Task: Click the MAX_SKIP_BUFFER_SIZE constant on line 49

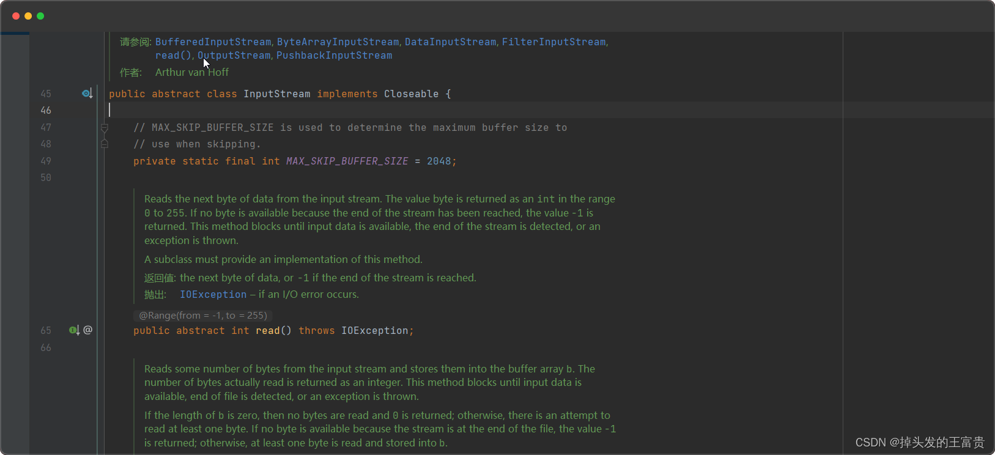Action: click(347, 161)
